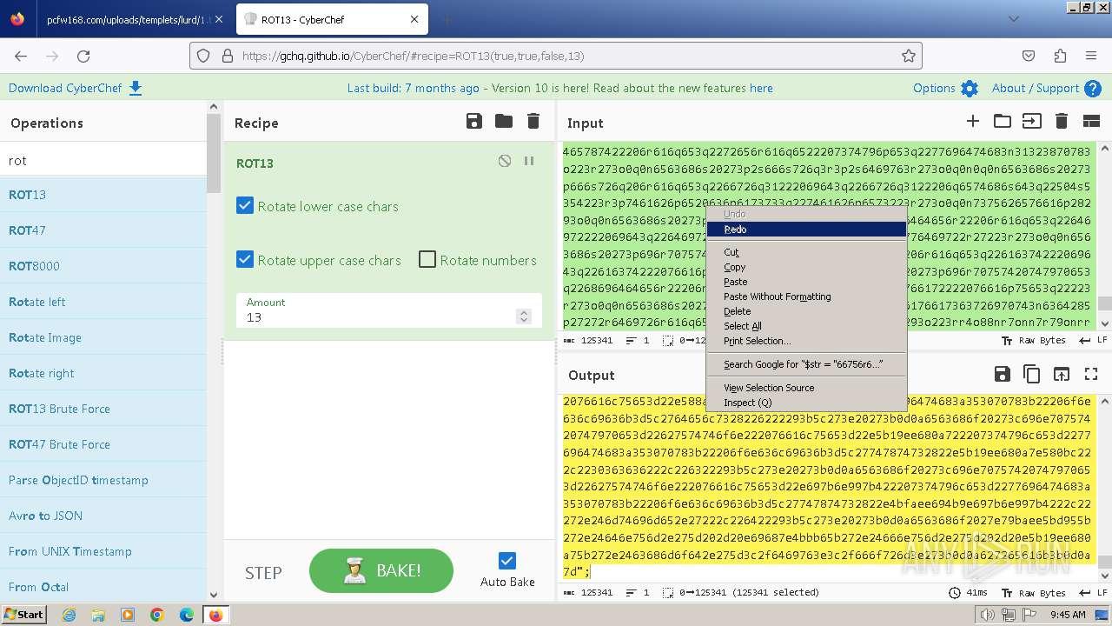The image size is (1112, 626).
Task: Add the ROT47 operation
Action: point(103,230)
